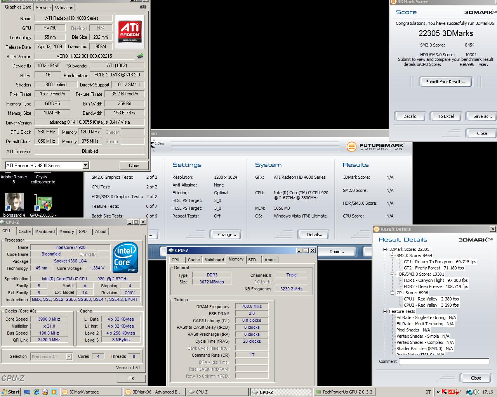The height and width of the screenshot is (397, 497).
Task: Open About tab in CPU-Z CPU window
Action: pos(101,231)
